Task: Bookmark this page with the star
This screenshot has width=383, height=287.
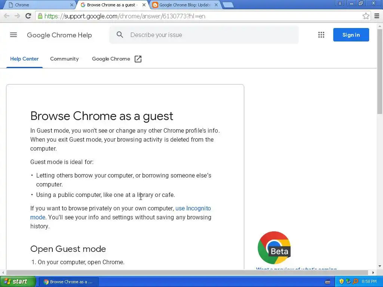Action: (366, 16)
